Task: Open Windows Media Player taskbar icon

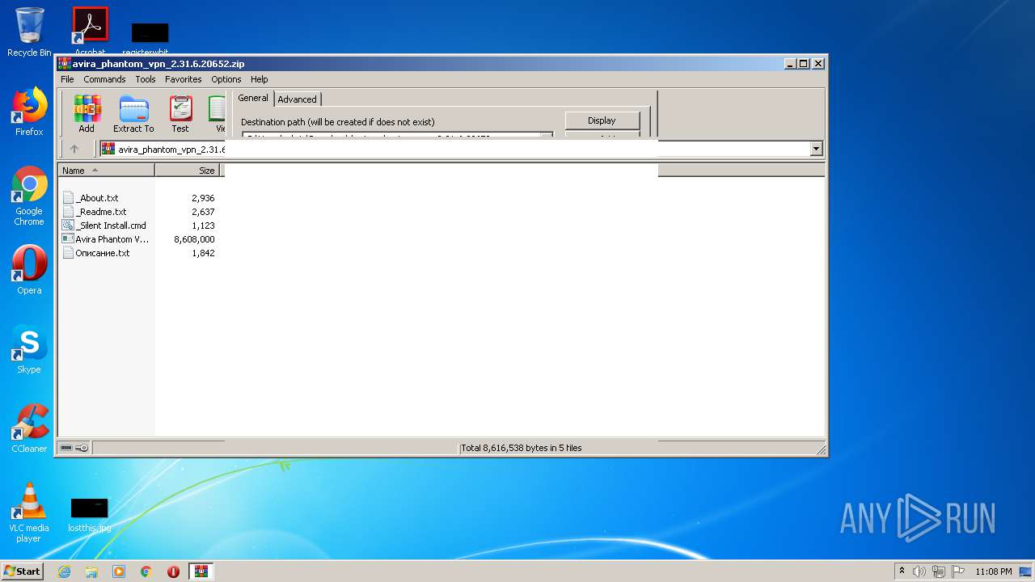Action: point(119,571)
